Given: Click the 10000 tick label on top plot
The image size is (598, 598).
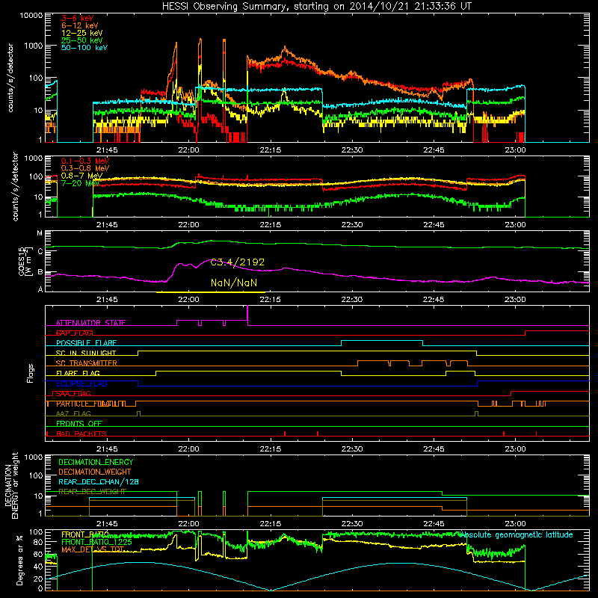Looking at the screenshot, I should click(x=31, y=15).
